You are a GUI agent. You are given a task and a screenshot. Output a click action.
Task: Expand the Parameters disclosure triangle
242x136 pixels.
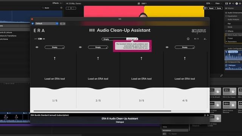pos(226,42)
